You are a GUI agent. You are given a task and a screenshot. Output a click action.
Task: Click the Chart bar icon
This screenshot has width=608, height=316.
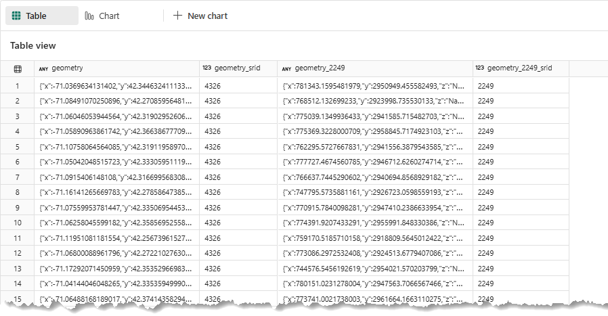click(x=89, y=16)
